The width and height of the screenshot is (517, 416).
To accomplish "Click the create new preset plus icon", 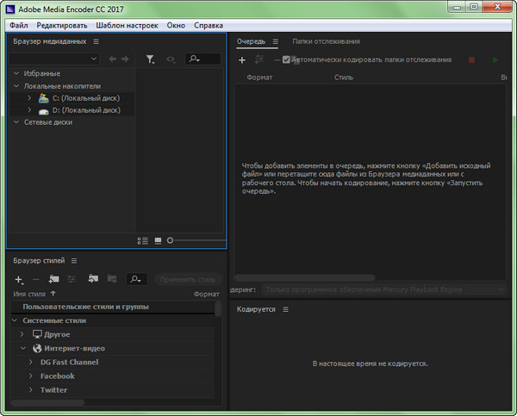I will pyautogui.click(x=19, y=280).
